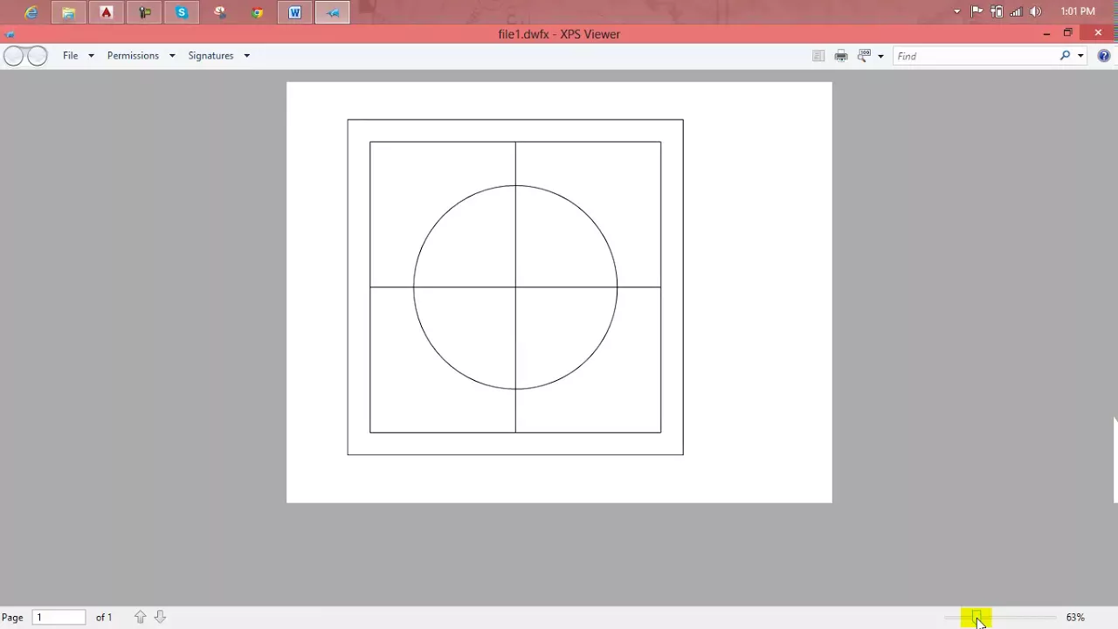Screen dimensions: 1118x629
Task: Open the Help question mark icon
Action: pos(1104,56)
